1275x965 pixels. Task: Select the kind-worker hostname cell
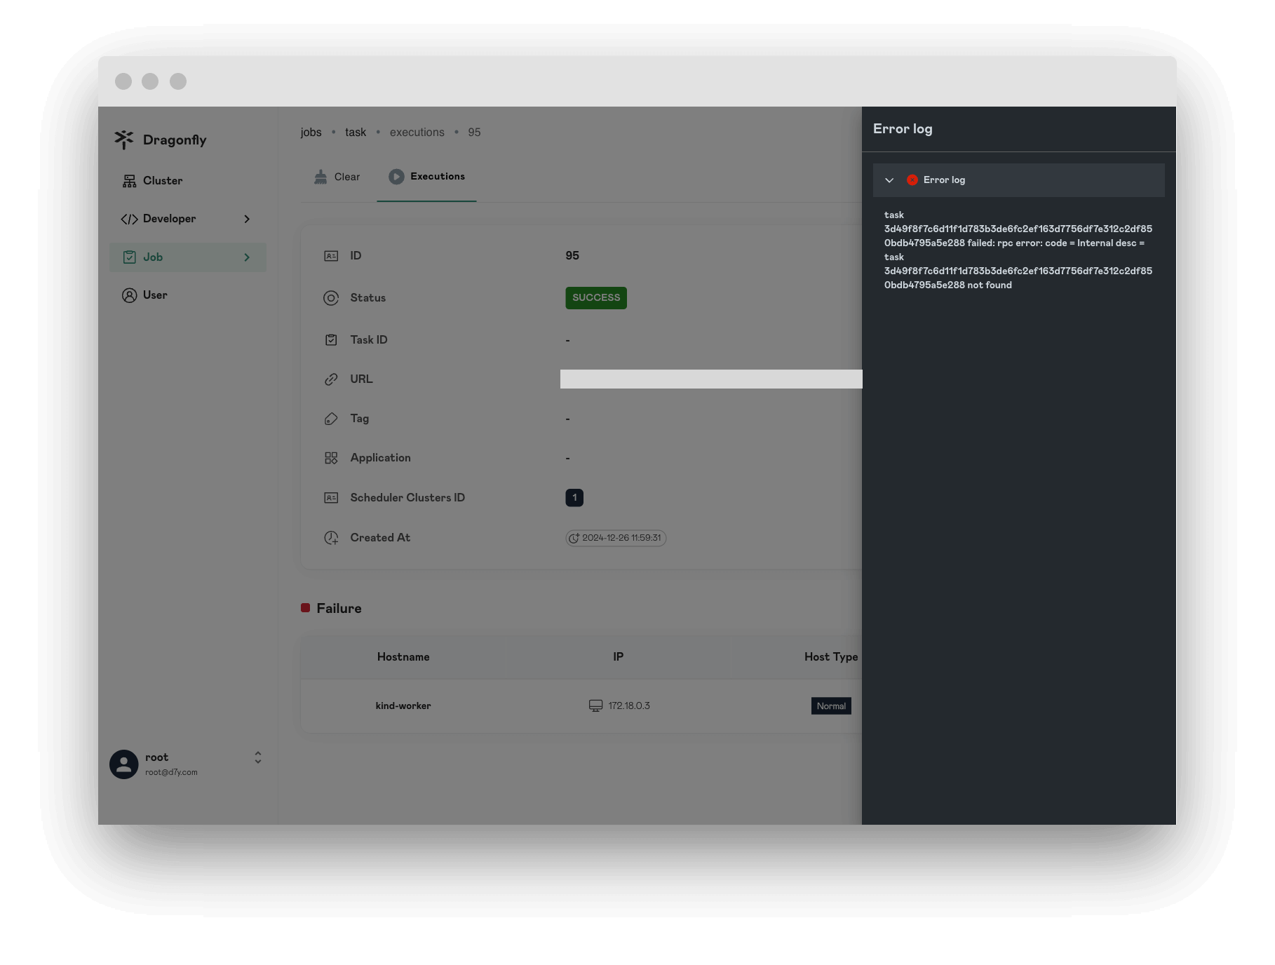coord(403,706)
